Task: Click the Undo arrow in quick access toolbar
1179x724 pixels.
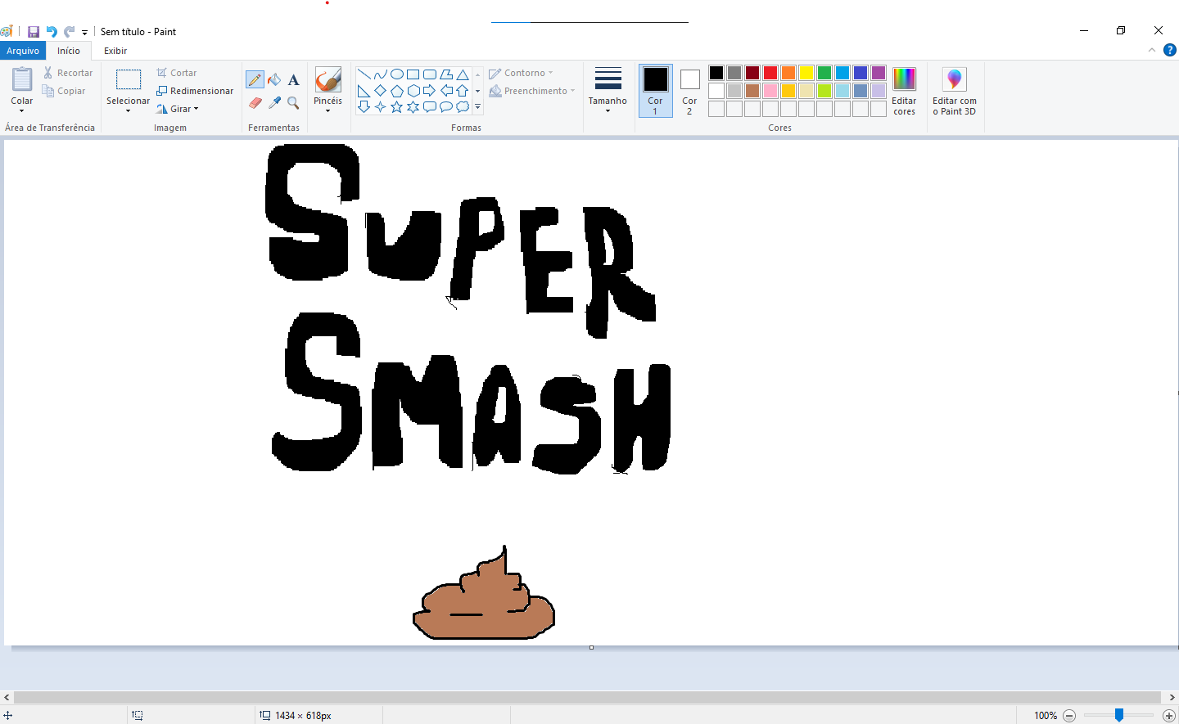Action: (x=51, y=31)
